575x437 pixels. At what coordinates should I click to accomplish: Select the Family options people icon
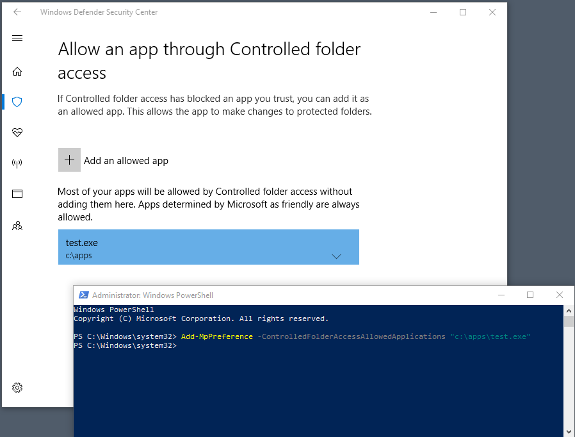coord(17,226)
